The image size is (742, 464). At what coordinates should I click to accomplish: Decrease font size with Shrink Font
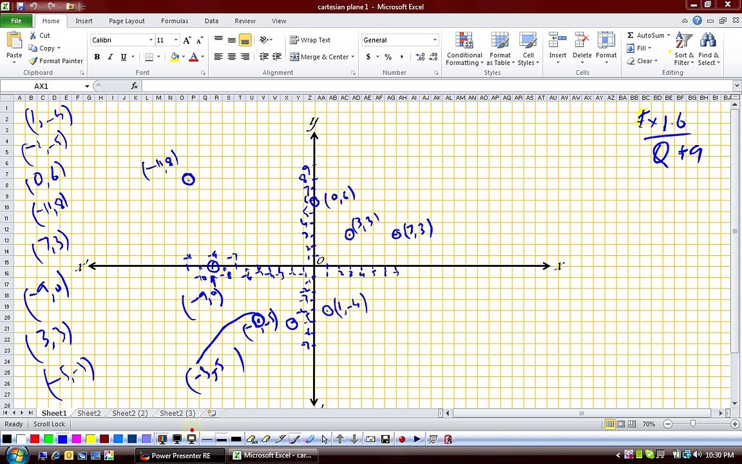pos(200,40)
